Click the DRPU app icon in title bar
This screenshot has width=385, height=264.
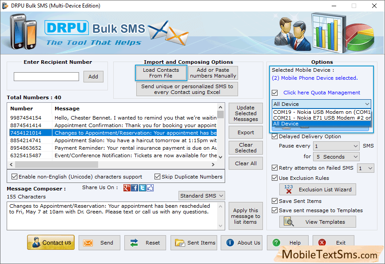tap(5, 6)
